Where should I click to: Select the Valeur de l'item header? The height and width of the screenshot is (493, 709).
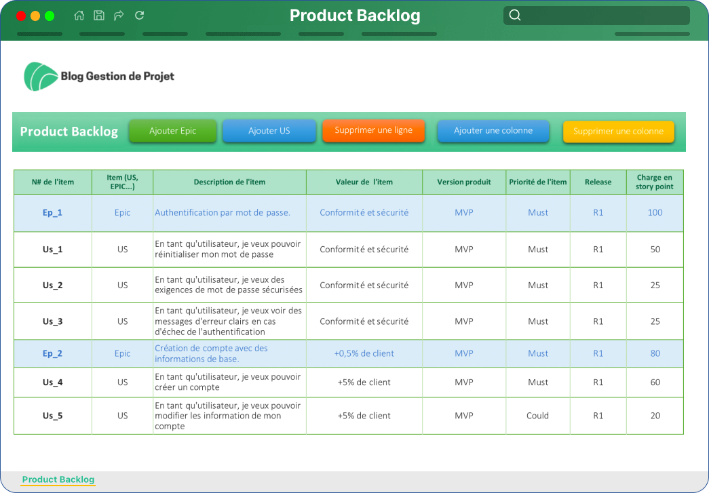(364, 182)
